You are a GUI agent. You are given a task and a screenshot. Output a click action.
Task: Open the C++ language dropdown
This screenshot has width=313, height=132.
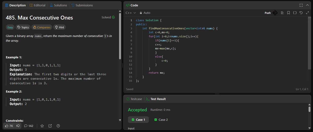[131, 13]
